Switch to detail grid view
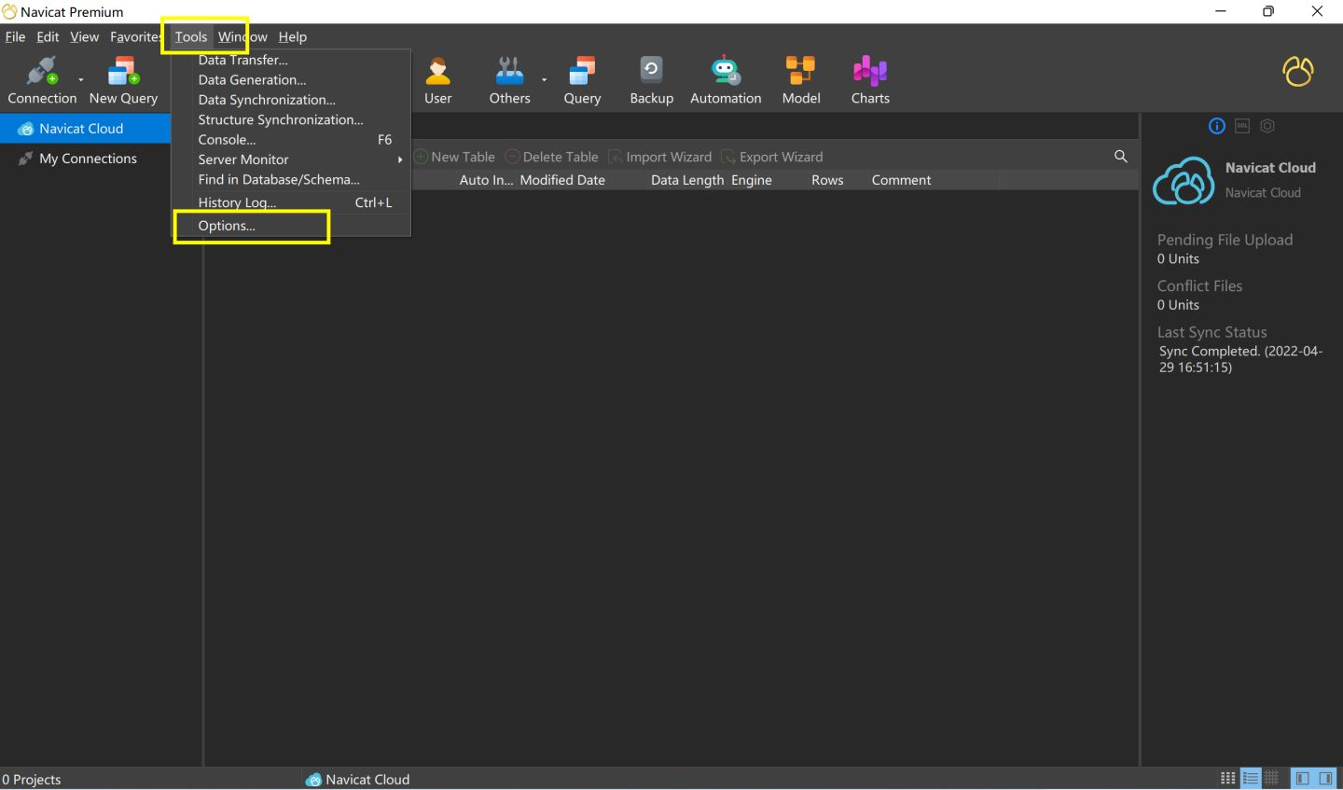 pyautogui.click(x=1271, y=779)
